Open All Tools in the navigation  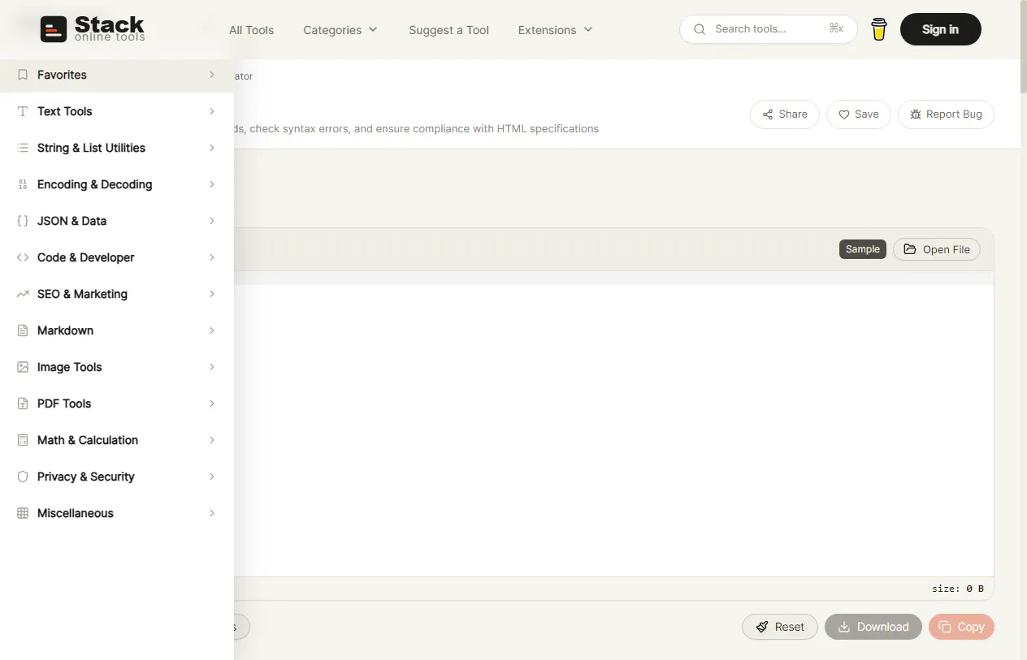pos(251,30)
